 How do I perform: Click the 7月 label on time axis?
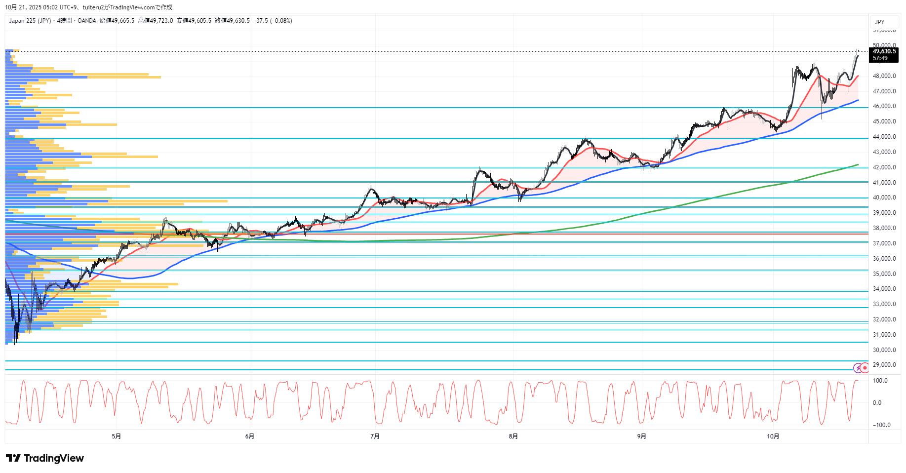coord(375,436)
